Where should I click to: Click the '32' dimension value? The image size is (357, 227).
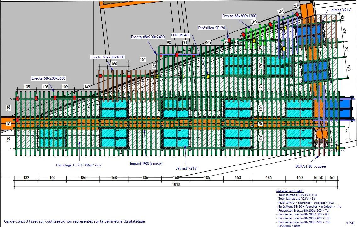point(226,42)
